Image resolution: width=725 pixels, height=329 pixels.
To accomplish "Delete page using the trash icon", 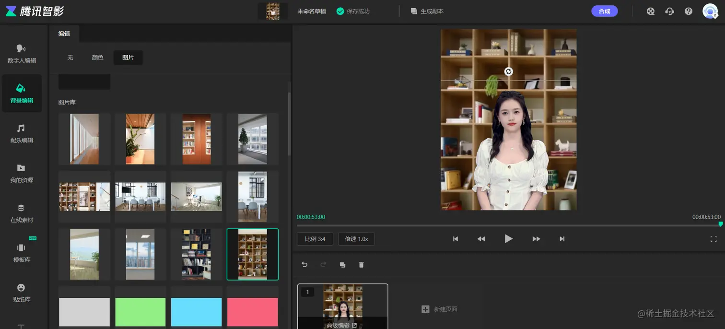I will click(362, 264).
